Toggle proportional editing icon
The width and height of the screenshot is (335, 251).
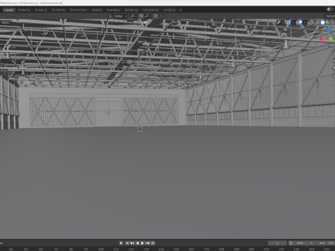coord(156,16)
